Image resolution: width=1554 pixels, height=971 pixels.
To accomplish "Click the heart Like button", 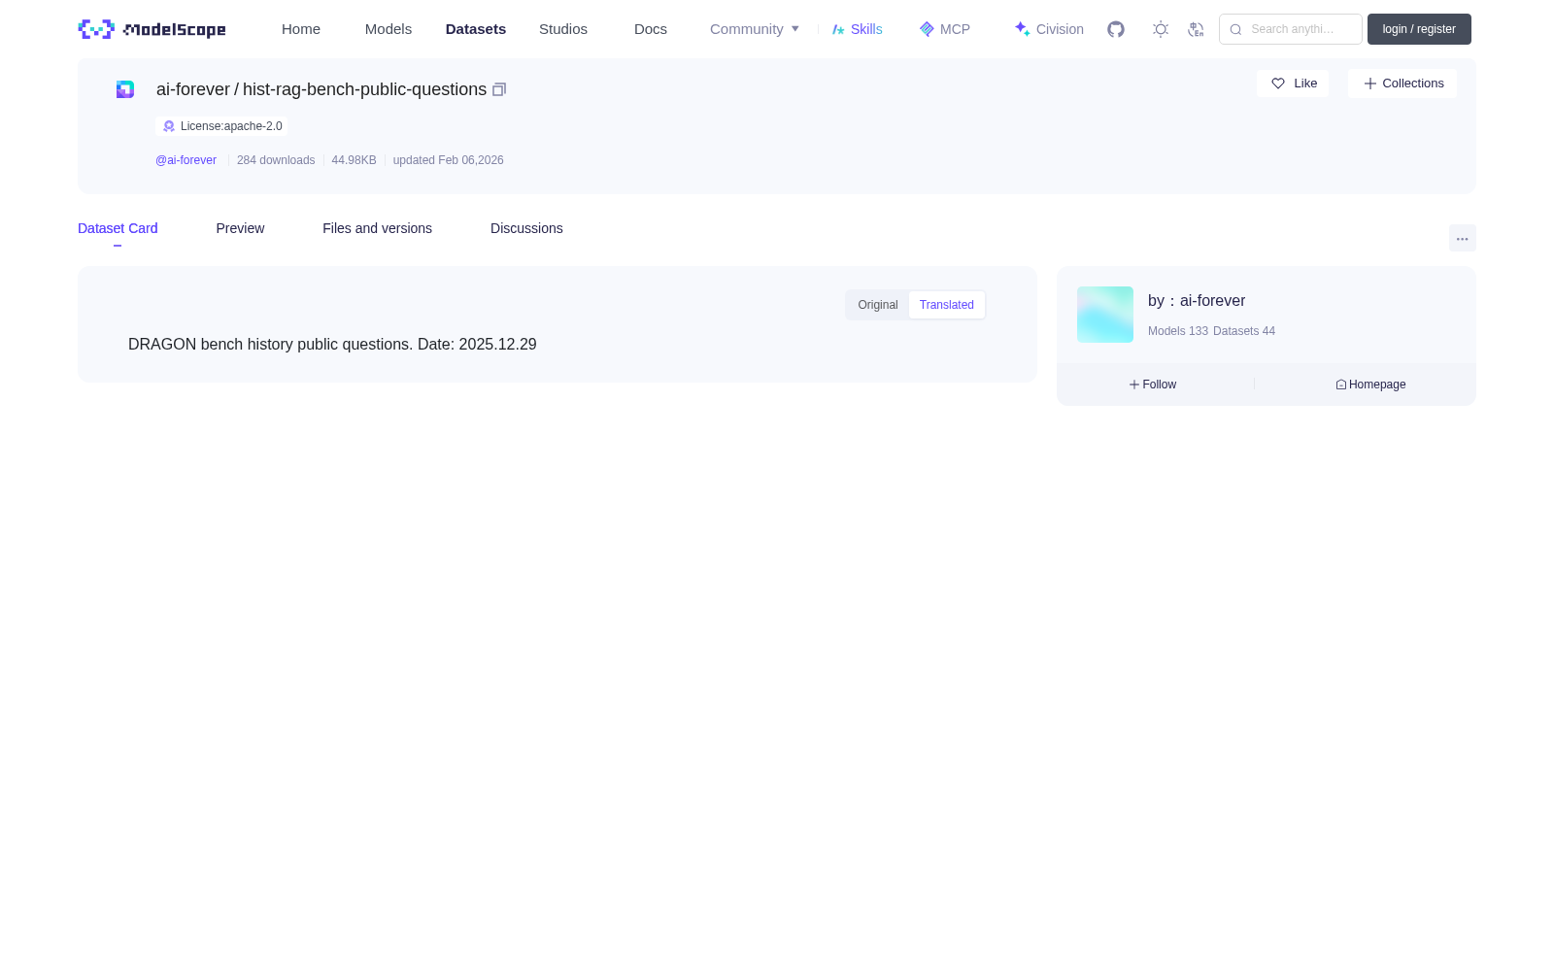I will point(1293,84).
